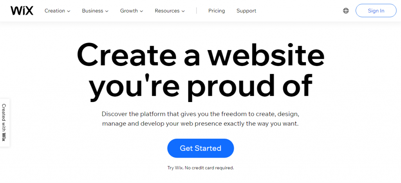
Task: Open the Support link
Action: [246, 11]
